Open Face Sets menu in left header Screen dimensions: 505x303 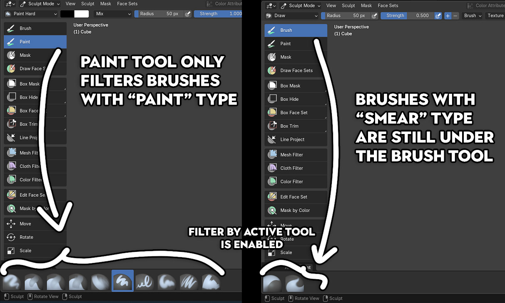[127, 4]
